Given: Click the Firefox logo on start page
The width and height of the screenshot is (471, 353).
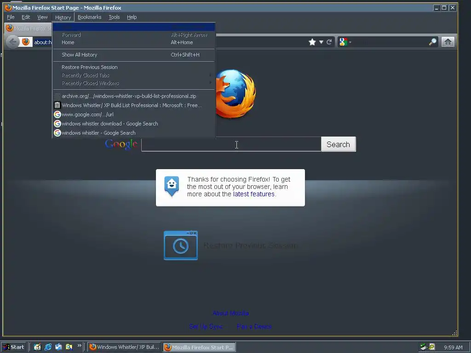Looking at the screenshot, I should pyautogui.click(x=236, y=93).
